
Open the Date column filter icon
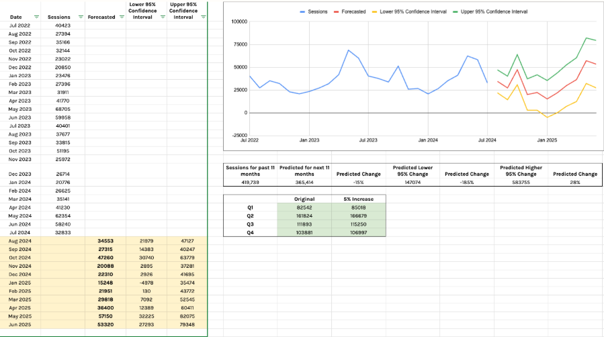[36, 17]
